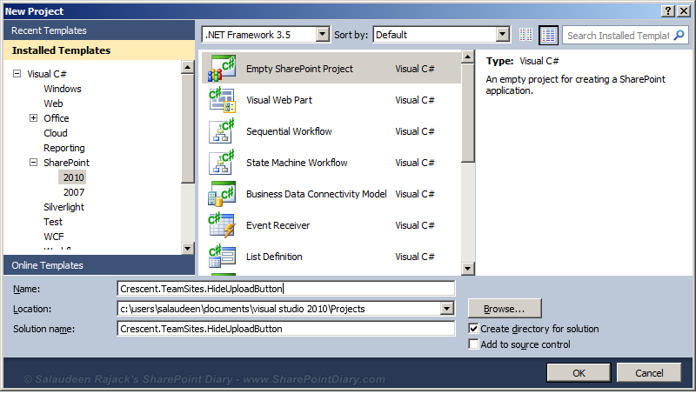Screen dimensions: 696x394
Task: Click the category tree scrollbar thumb
Action: tap(188, 128)
